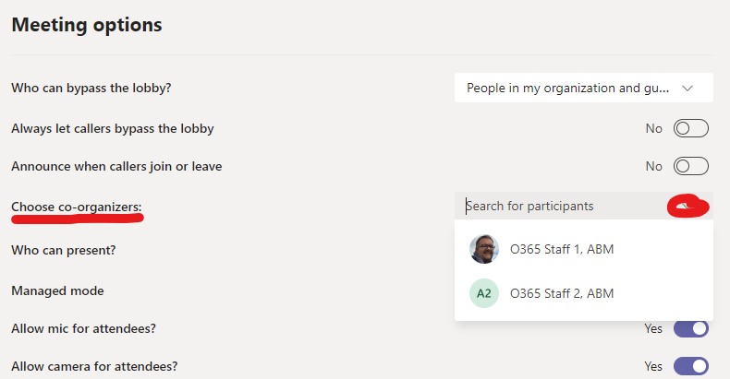Image resolution: width=730 pixels, height=379 pixels.
Task: Click the 'Announce when callers join or leave' label
Action: tap(116, 167)
